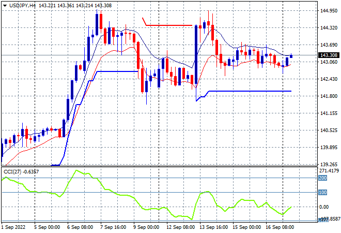Select the 144.950 price axis label
This screenshot has width=341, height=233.
point(329,11)
